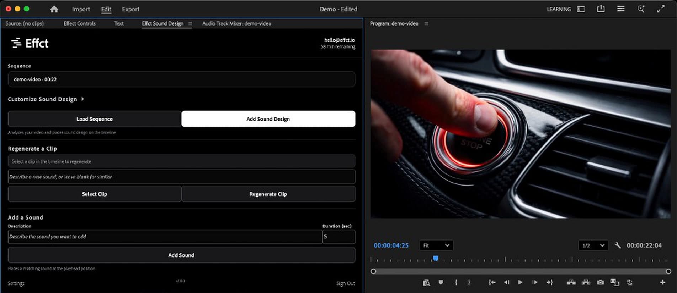Screen dimensions: 677x293
Task: Open Effct Settings link
Action: point(16,283)
